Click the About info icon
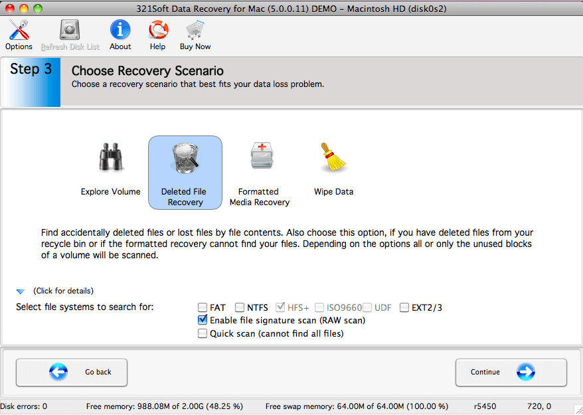The width and height of the screenshot is (583, 415). tap(120, 30)
